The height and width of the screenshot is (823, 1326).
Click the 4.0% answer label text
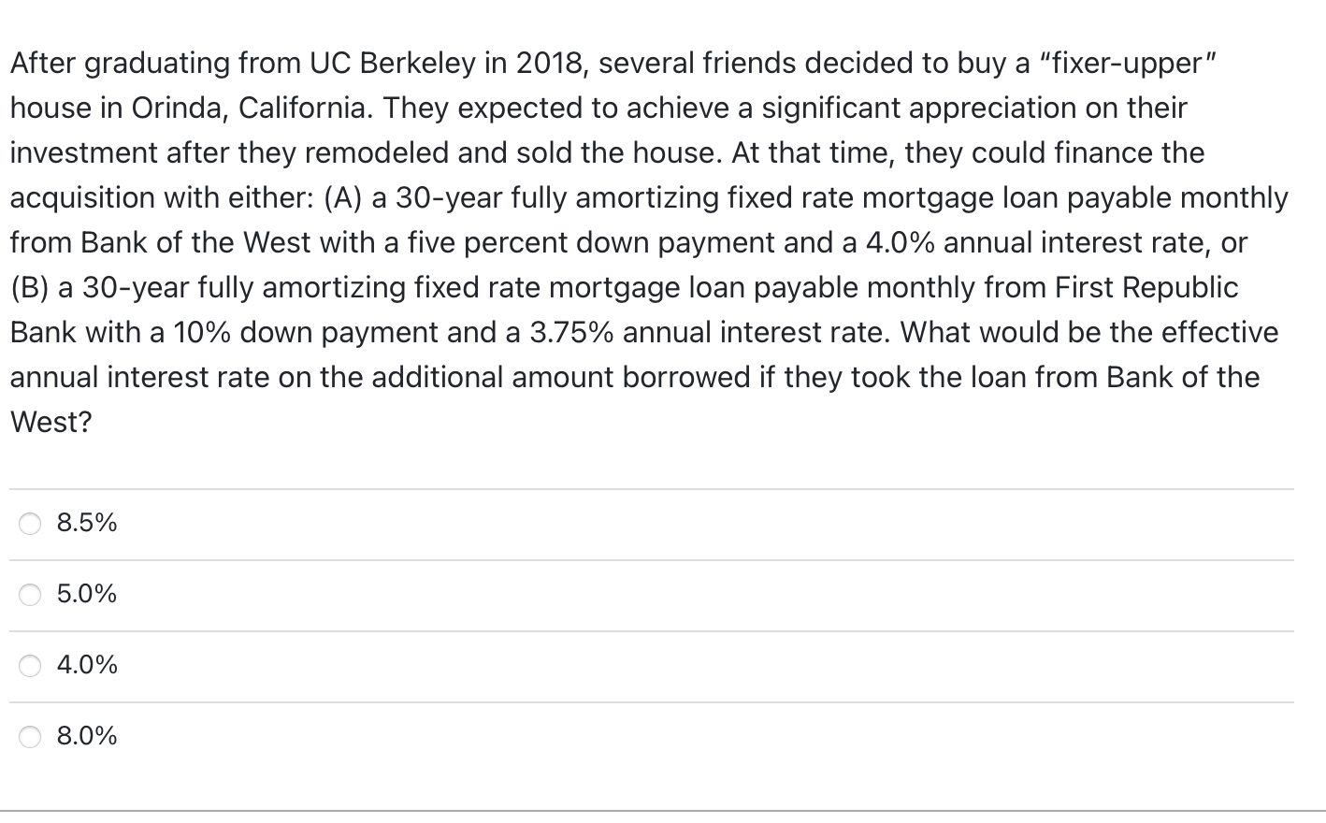tap(86, 666)
